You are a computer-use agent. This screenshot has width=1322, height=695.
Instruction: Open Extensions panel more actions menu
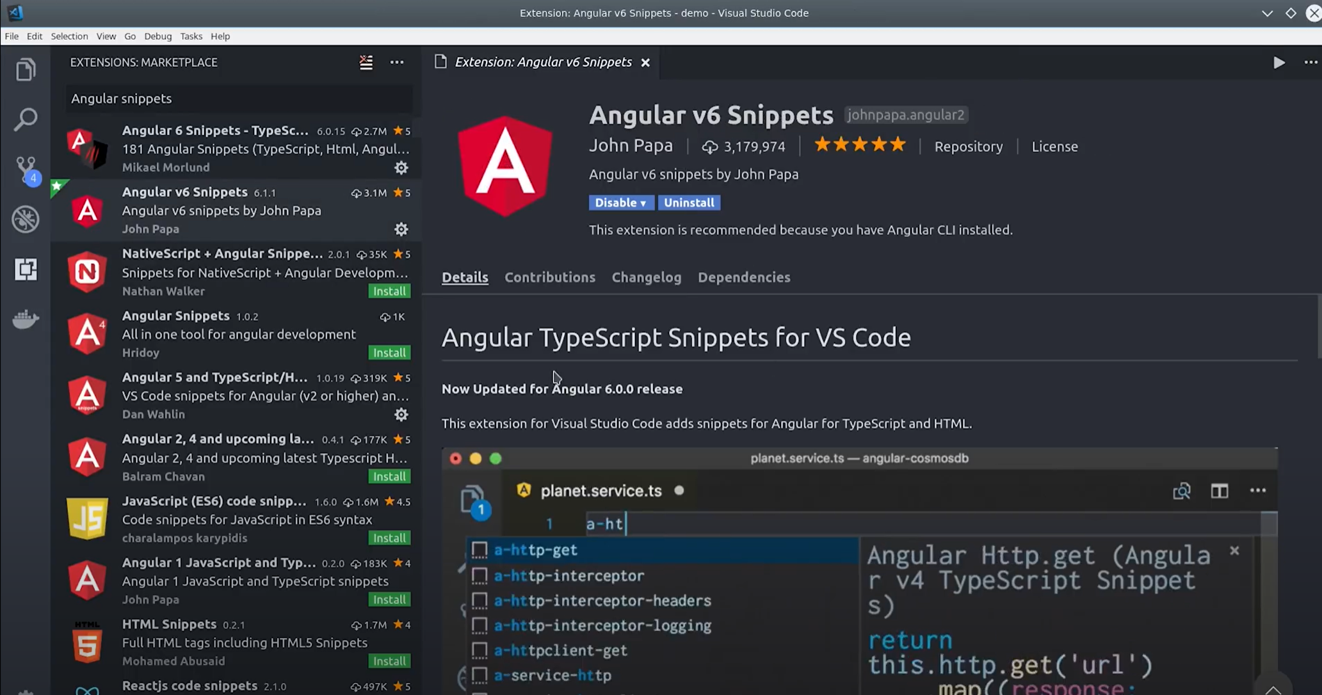[x=397, y=62]
